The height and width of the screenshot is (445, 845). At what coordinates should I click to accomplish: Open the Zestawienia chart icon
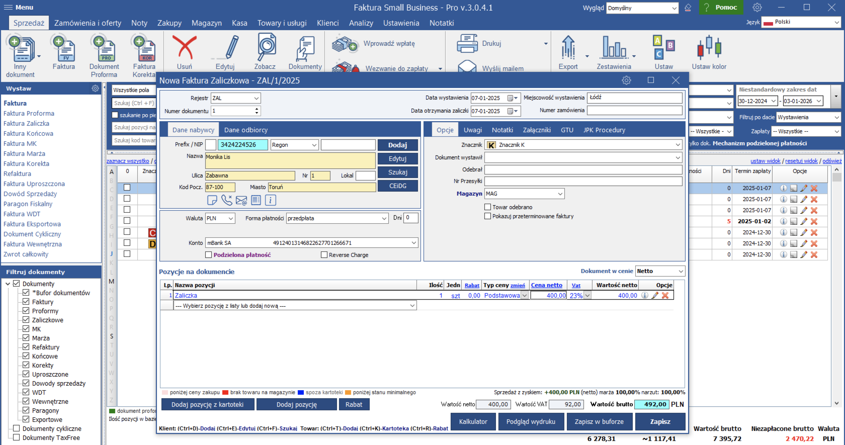coord(614,48)
